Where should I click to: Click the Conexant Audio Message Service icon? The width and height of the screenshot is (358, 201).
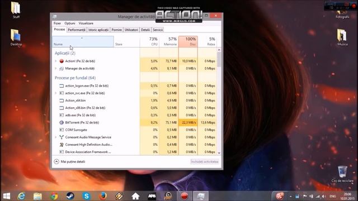tap(62, 137)
